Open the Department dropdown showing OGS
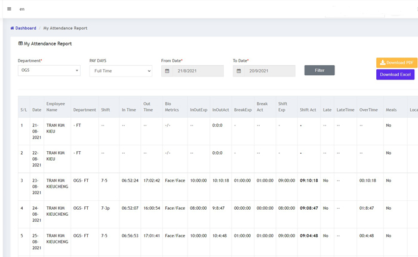Image resolution: width=418 pixels, height=257 pixels. [49, 71]
